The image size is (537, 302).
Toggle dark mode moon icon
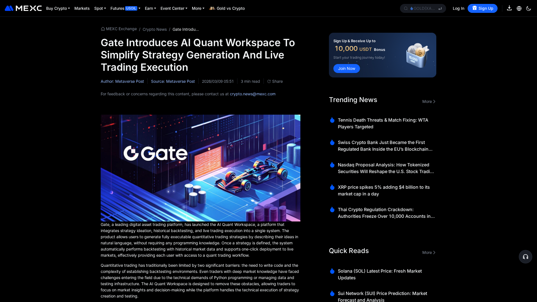point(529,8)
